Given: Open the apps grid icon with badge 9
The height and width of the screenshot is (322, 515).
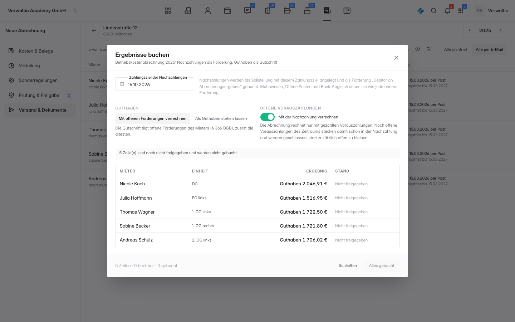Looking at the screenshot, I should tap(461, 11).
